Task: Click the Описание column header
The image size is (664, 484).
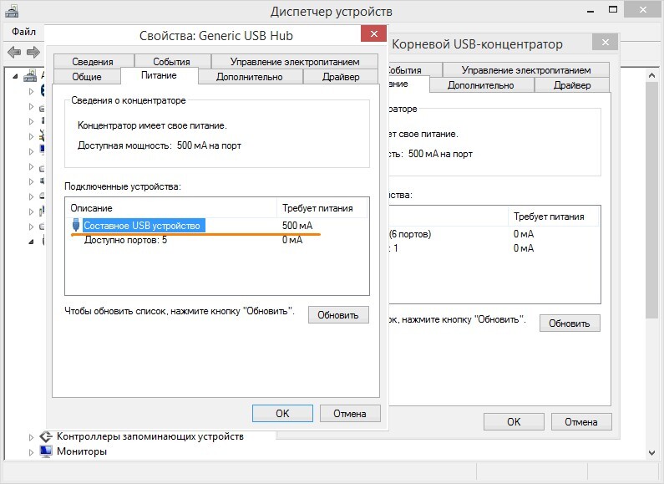Action: pyautogui.click(x=171, y=208)
